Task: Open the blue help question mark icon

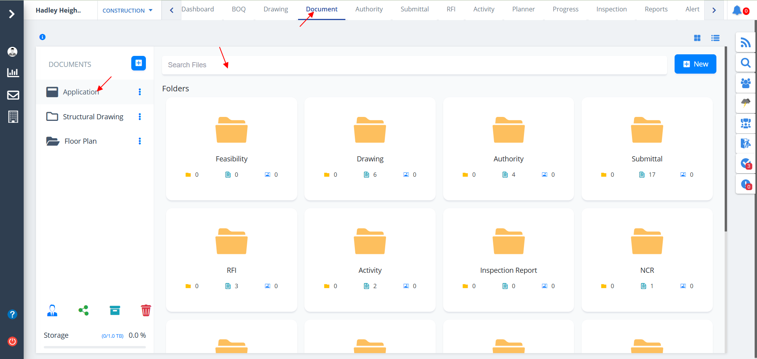Action: pyautogui.click(x=13, y=315)
